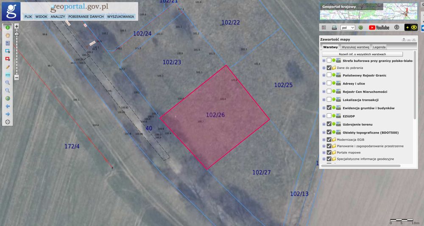Enable Strefa buforowa layer checkbox
424x226 pixels.
tap(329, 60)
